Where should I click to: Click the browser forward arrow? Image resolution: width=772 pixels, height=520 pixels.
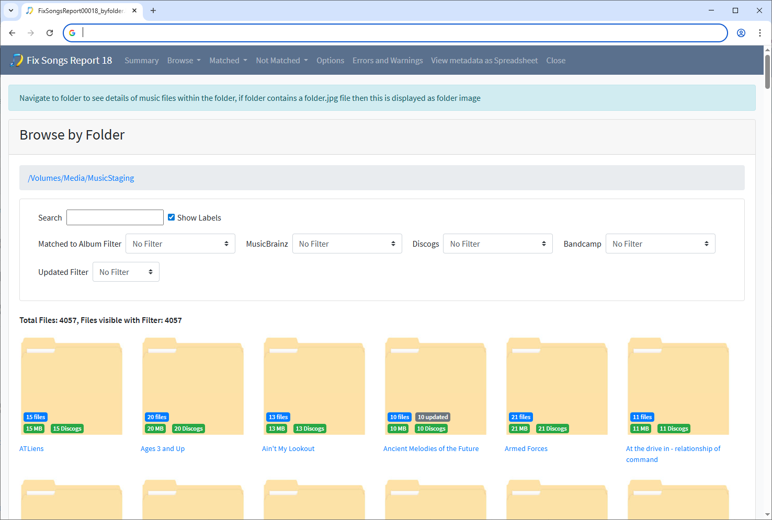click(x=31, y=33)
